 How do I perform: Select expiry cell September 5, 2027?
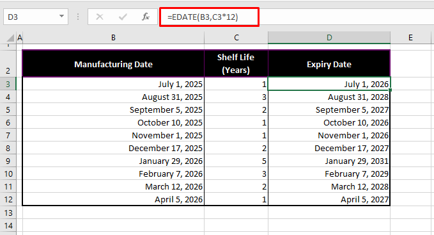coord(329,109)
